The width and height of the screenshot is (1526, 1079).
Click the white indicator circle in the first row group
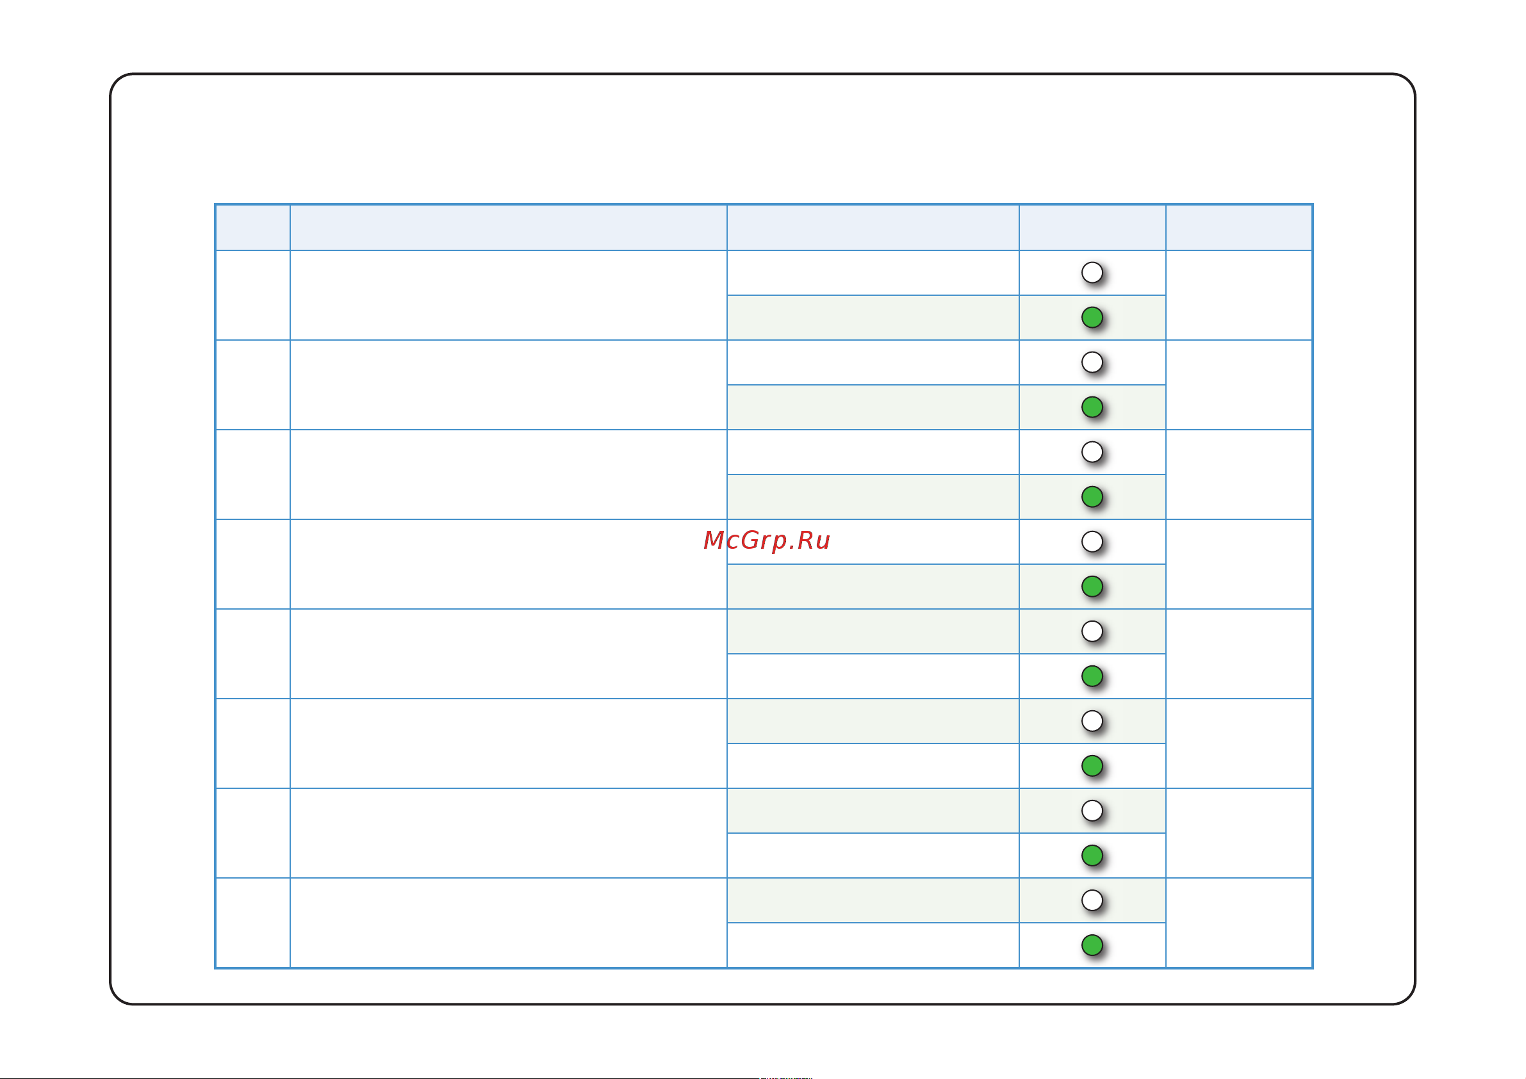pyautogui.click(x=1092, y=272)
